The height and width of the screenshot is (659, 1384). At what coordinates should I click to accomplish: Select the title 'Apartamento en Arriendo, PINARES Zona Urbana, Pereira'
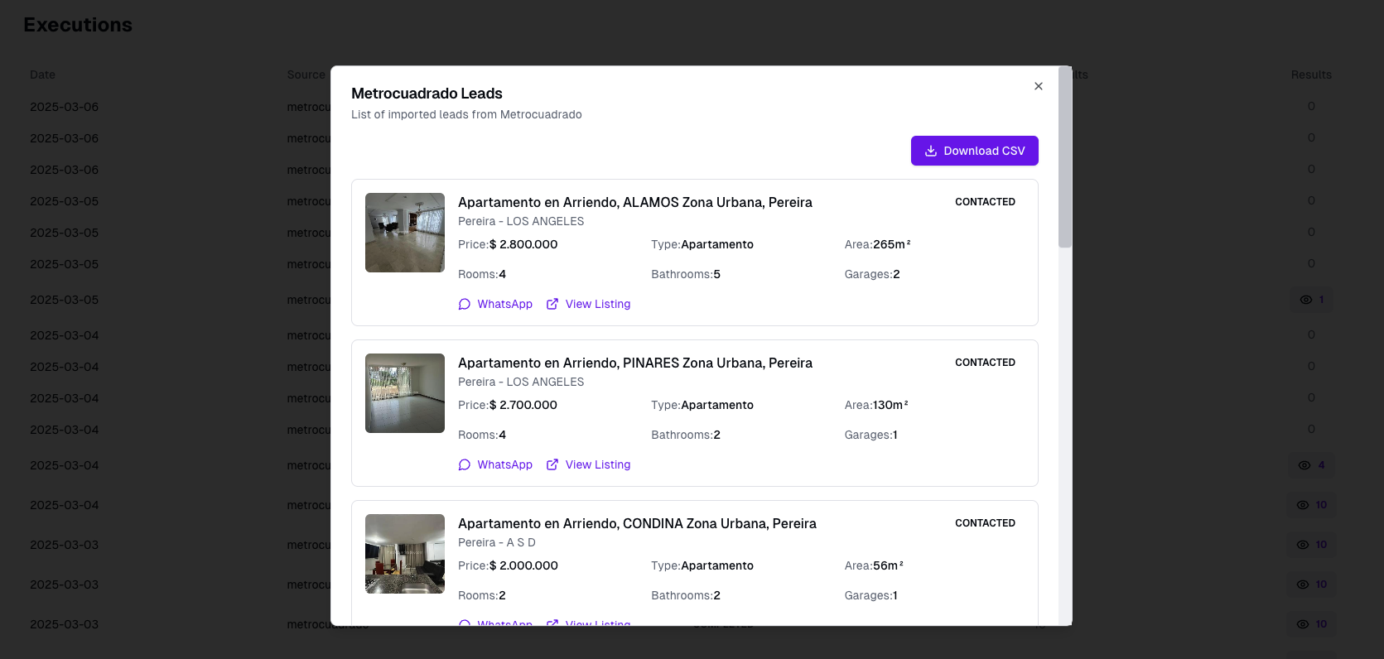pos(635,363)
